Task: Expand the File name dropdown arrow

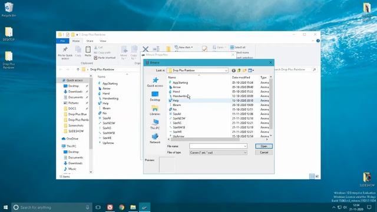Action: point(245,146)
